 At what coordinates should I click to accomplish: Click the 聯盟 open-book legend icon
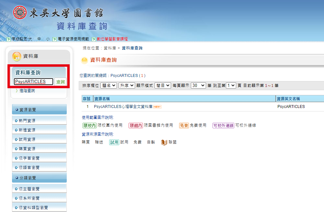[164, 142]
